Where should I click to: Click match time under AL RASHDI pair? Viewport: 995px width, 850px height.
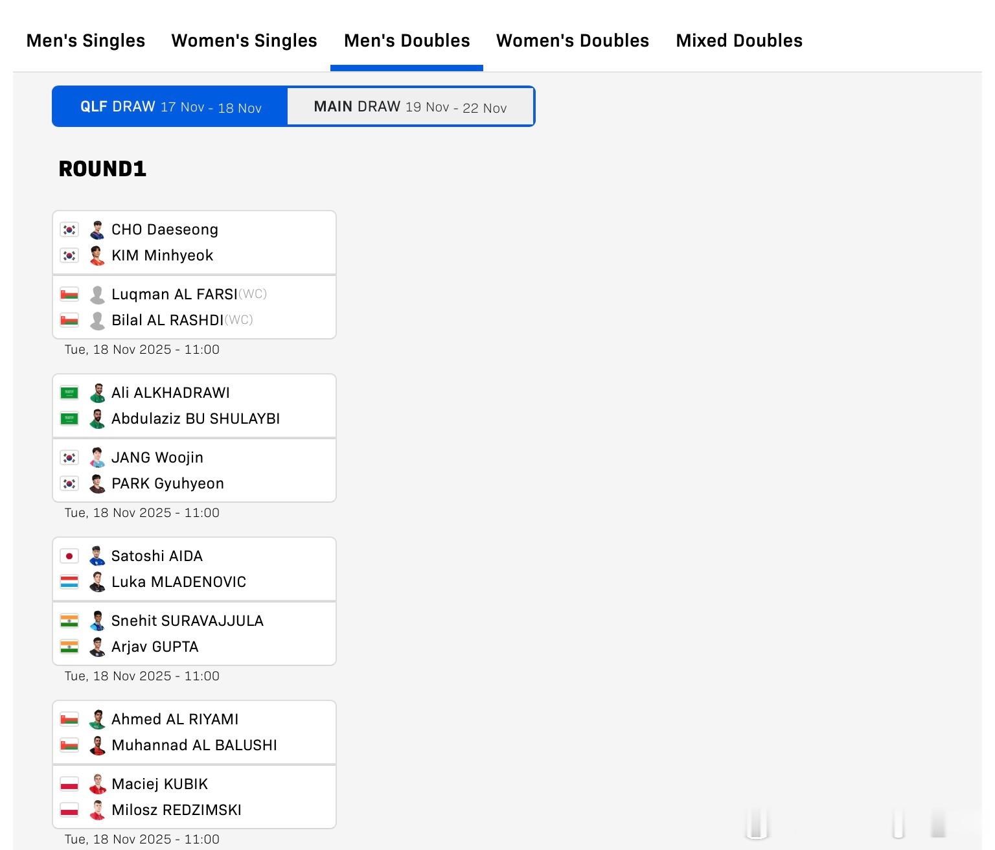click(142, 350)
